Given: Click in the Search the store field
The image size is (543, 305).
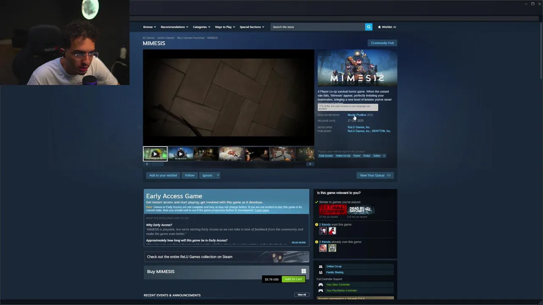Looking at the screenshot, I should (318, 27).
